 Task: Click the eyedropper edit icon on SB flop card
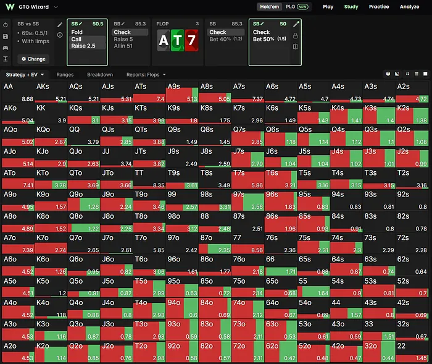[296, 24]
